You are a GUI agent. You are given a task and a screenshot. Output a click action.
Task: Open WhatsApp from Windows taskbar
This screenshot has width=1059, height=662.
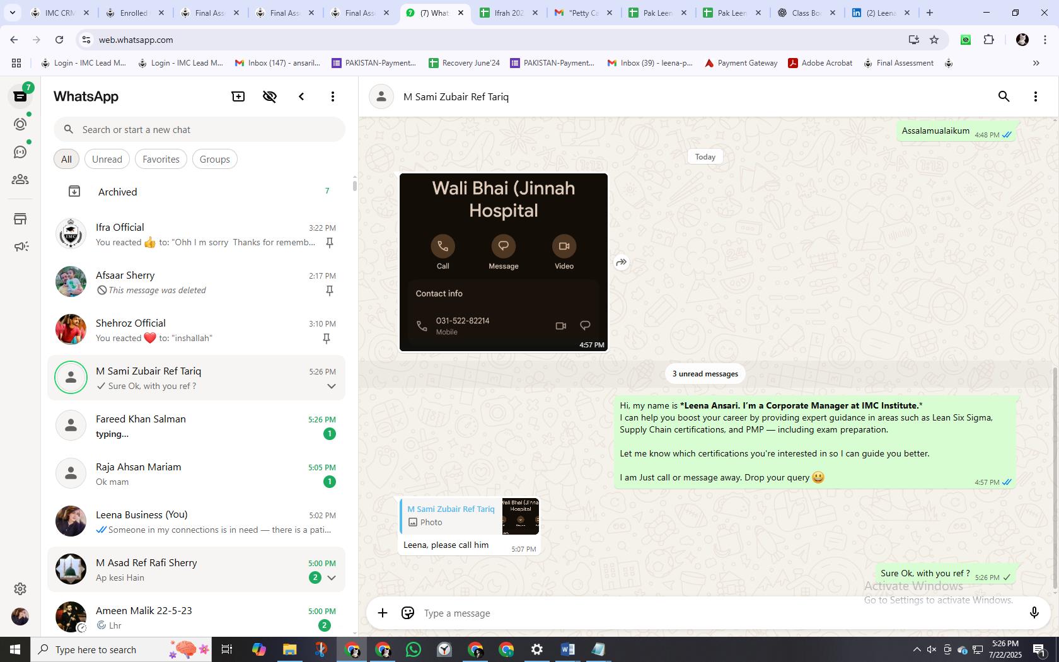click(414, 649)
